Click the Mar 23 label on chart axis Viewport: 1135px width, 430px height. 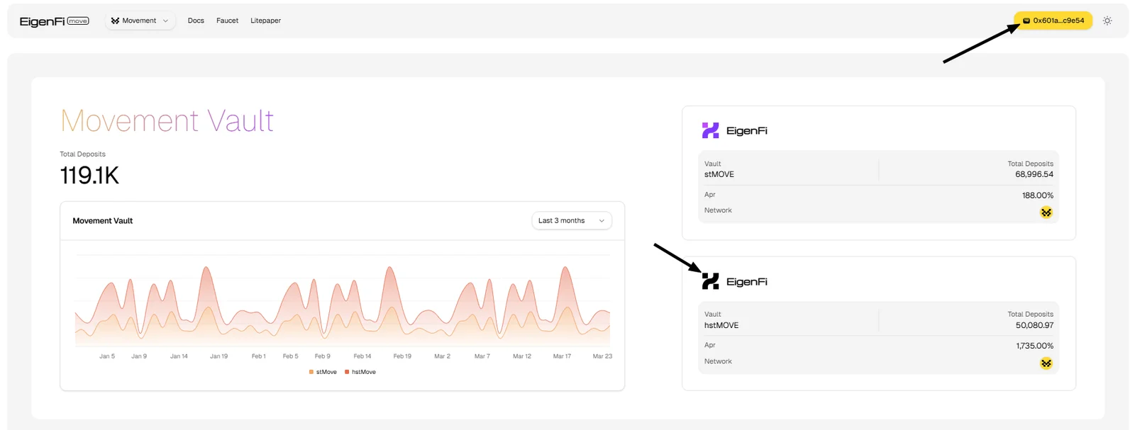[x=602, y=356]
